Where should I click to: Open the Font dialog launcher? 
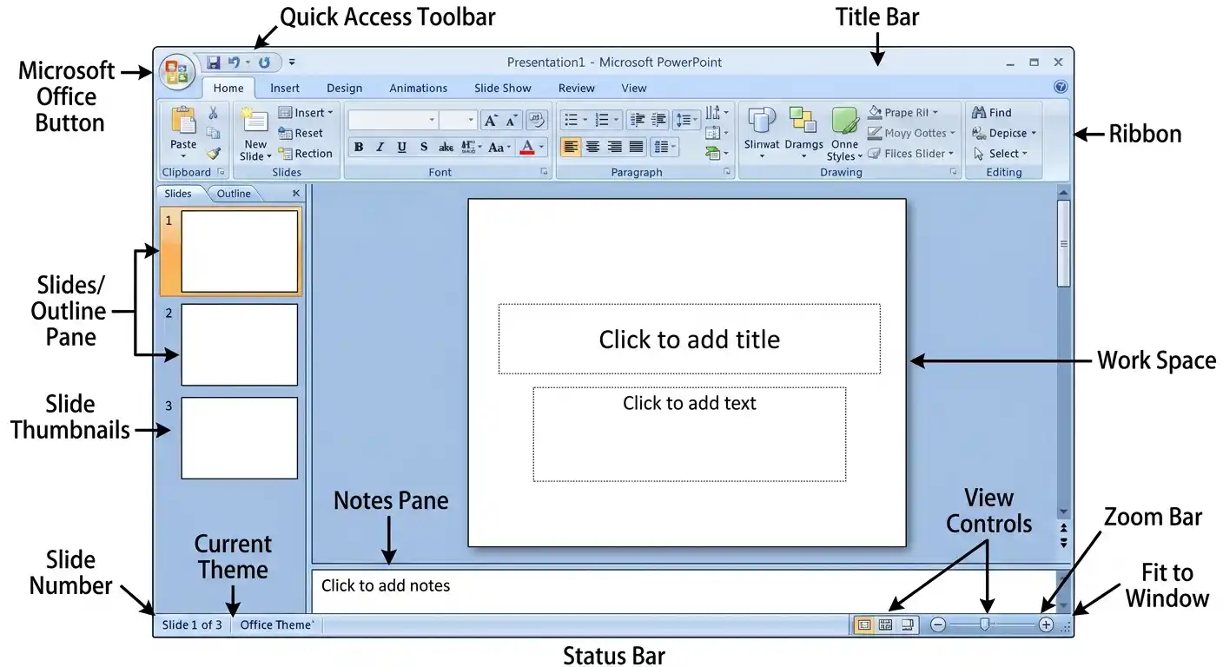pos(545,172)
